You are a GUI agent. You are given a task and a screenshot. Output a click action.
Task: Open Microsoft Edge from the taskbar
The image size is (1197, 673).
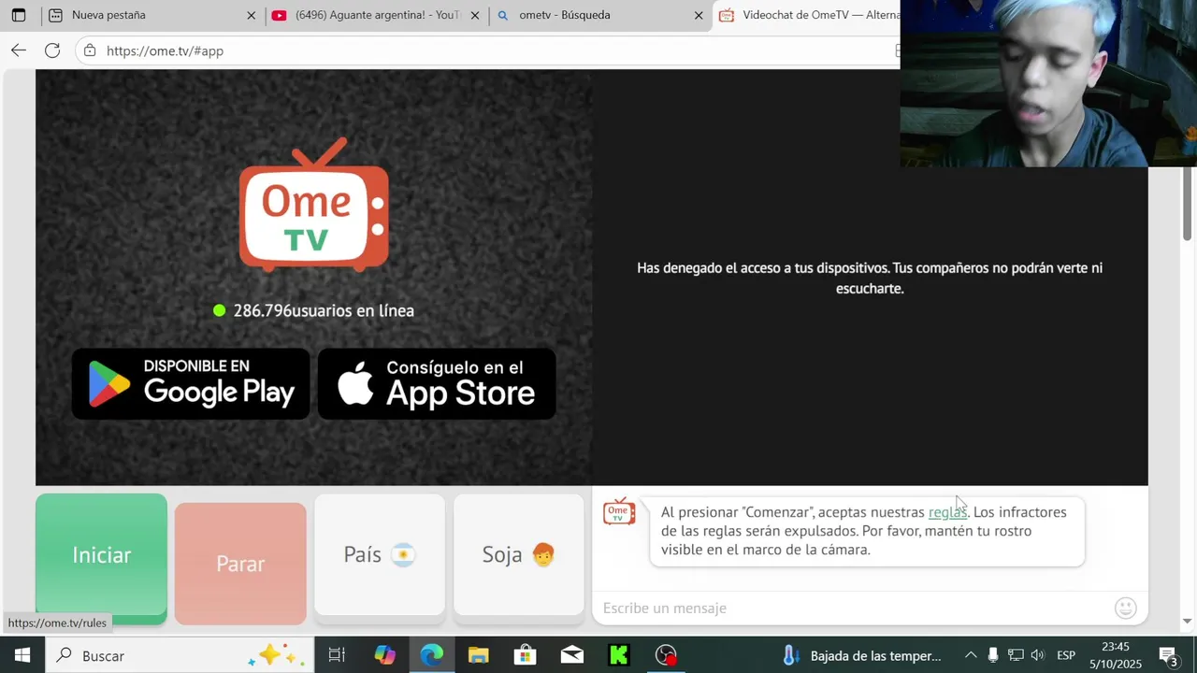coord(431,655)
